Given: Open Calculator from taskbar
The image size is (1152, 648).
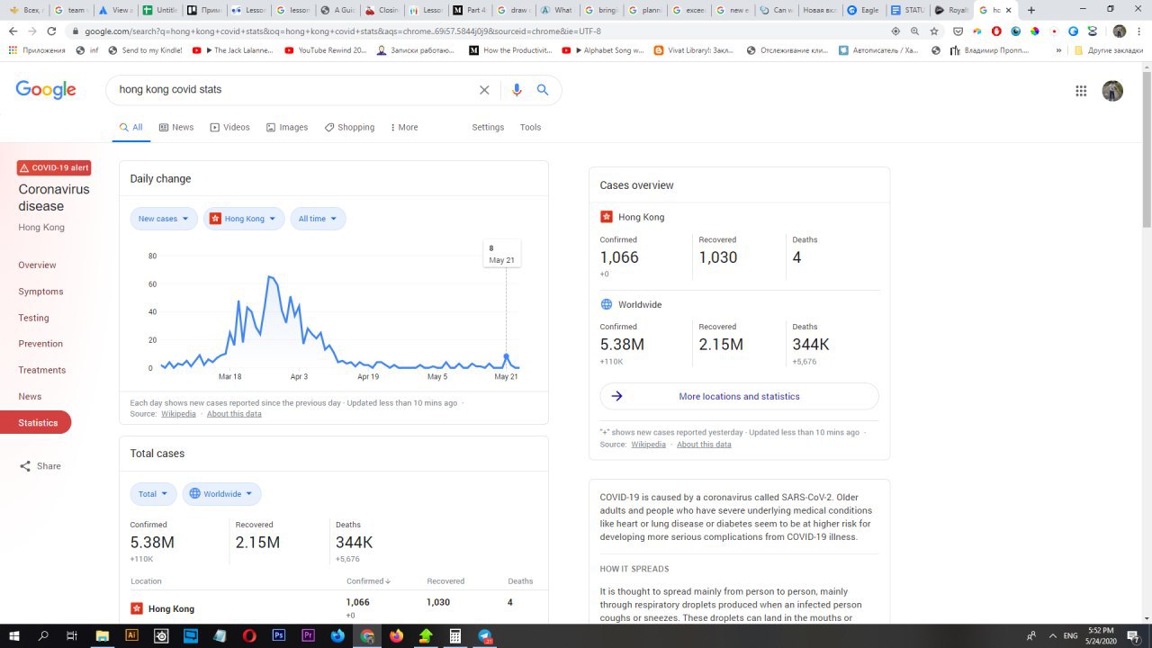Looking at the screenshot, I should tap(455, 635).
